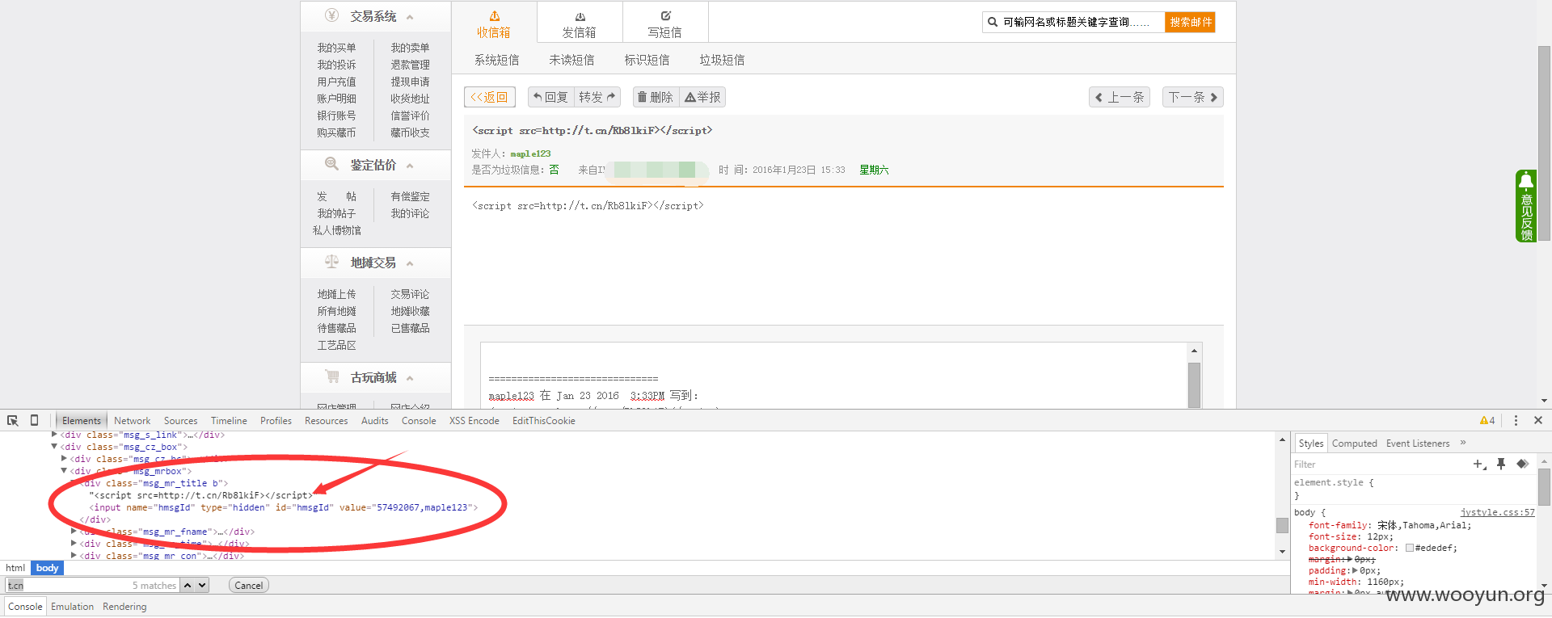
Task: Add a new style rule with the plus icon
Action: pos(1478,464)
